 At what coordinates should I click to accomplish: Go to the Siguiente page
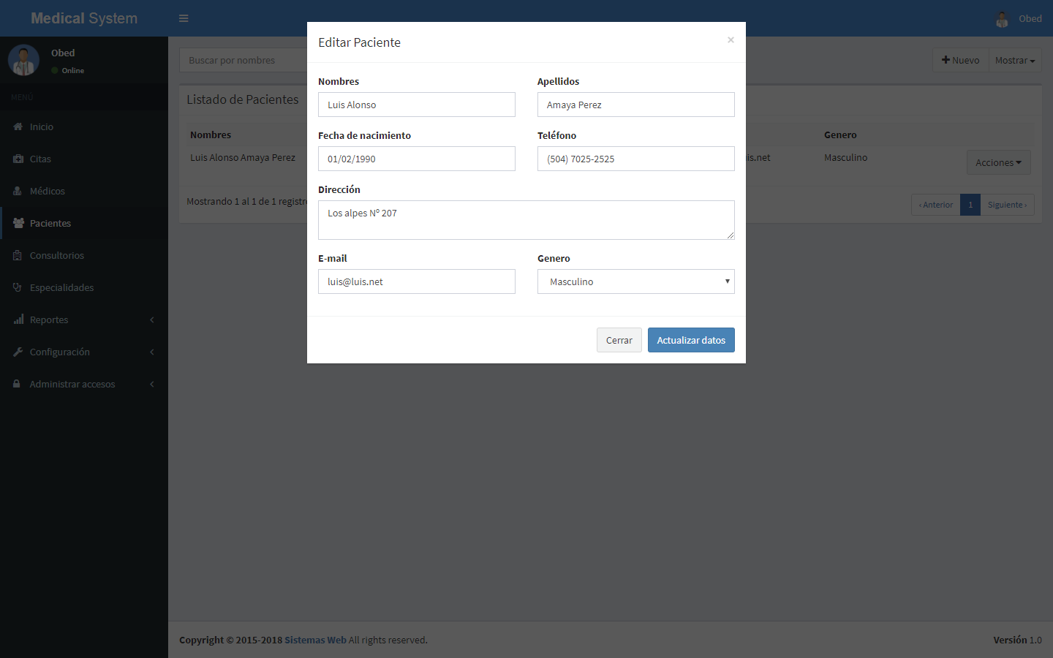tap(1007, 205)
